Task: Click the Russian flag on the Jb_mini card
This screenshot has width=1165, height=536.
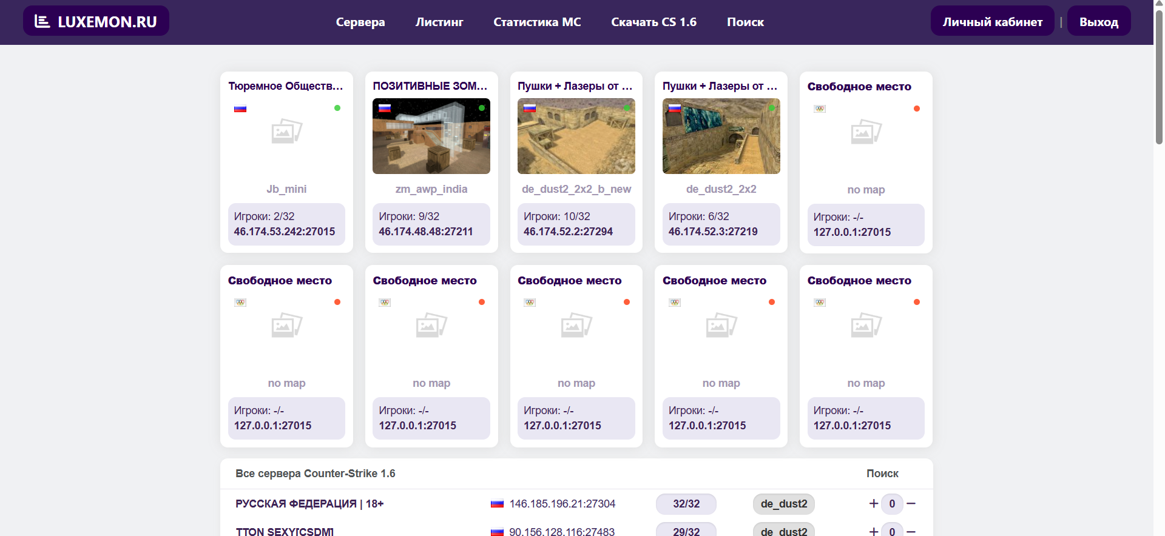Action: click(x=240, y=109)
